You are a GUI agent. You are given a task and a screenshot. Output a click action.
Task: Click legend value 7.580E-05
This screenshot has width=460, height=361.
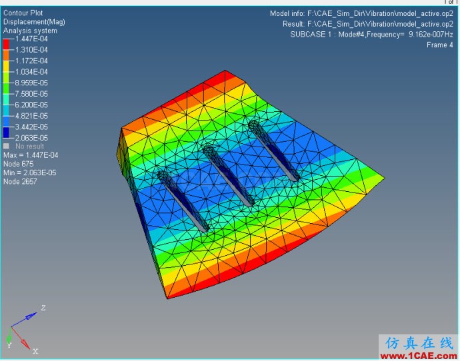(x=31, y=94)
